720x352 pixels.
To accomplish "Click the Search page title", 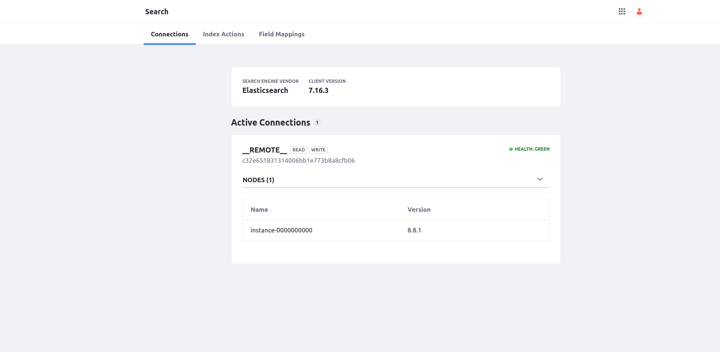I will (157, 12).
